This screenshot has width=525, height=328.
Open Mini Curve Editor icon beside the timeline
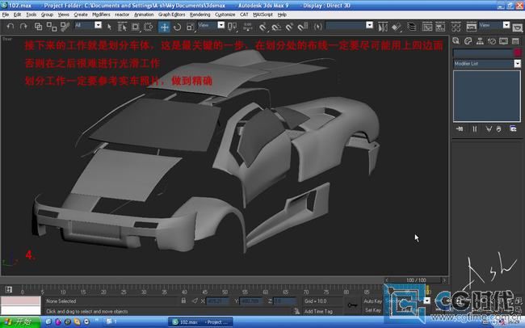pos(8,289)
